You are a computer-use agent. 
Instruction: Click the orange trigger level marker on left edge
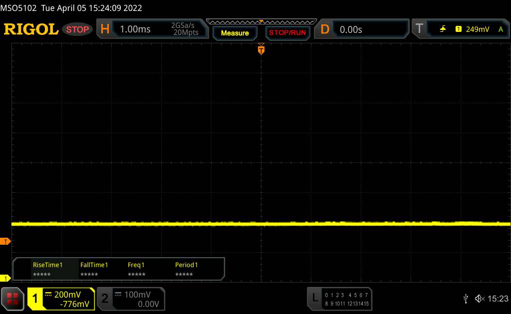coord(5,241)
